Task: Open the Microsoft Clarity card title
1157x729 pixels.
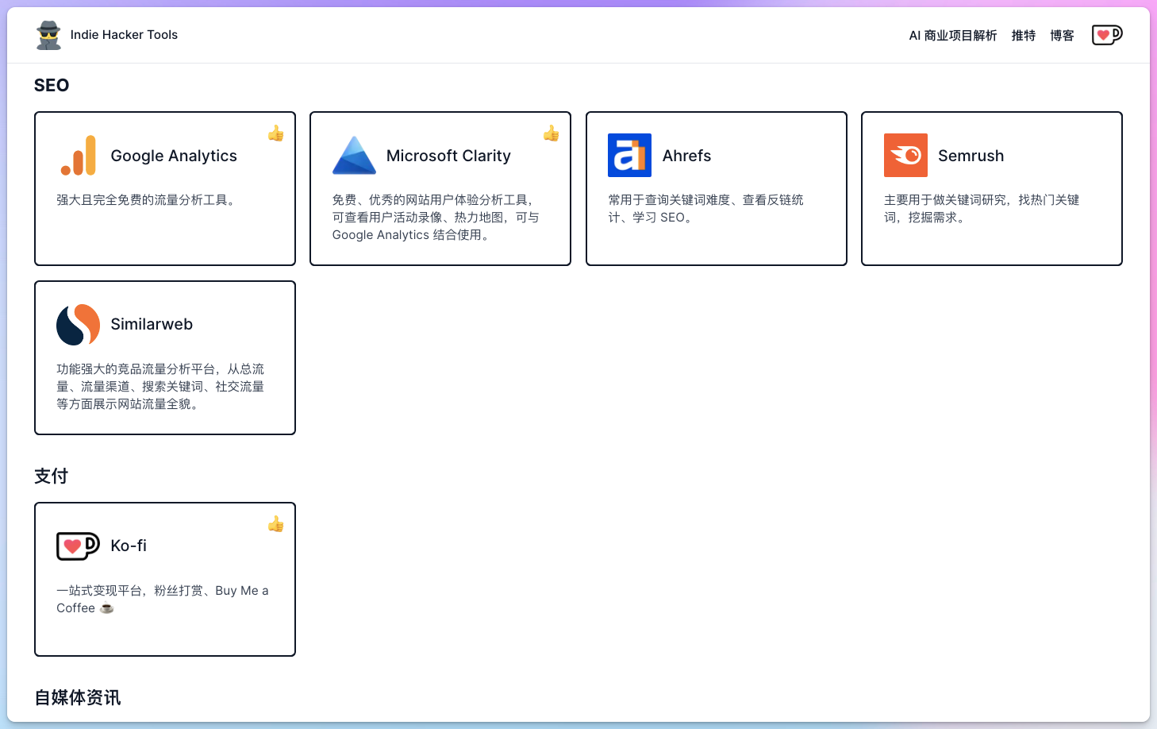Action: point(448,156)
